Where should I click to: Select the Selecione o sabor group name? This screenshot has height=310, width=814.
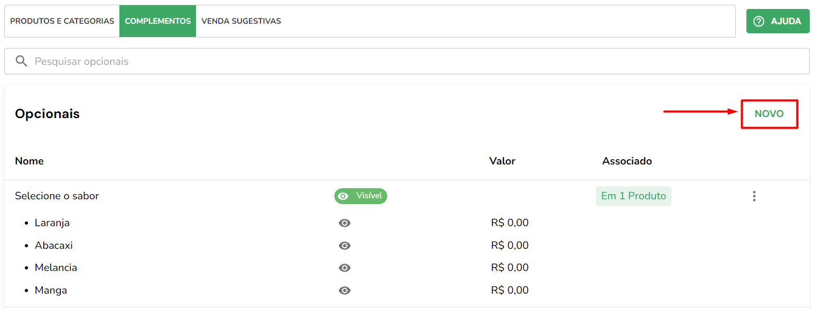coord(57,196)
